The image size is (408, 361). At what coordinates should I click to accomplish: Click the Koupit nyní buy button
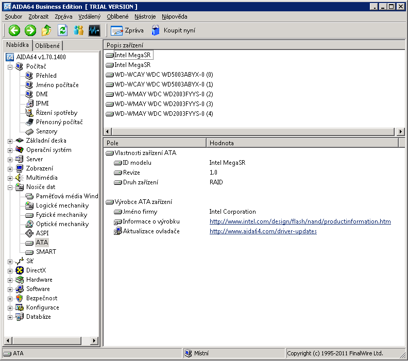coord(174,30)
